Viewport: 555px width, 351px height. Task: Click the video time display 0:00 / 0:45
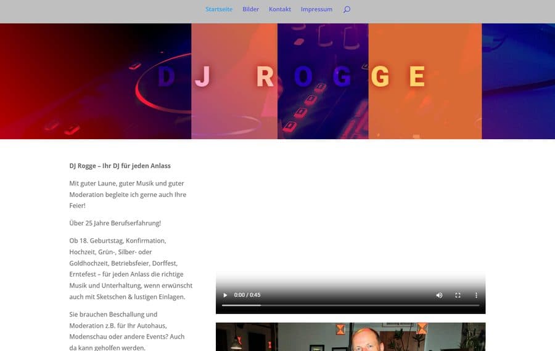click(x=247, y=295)
